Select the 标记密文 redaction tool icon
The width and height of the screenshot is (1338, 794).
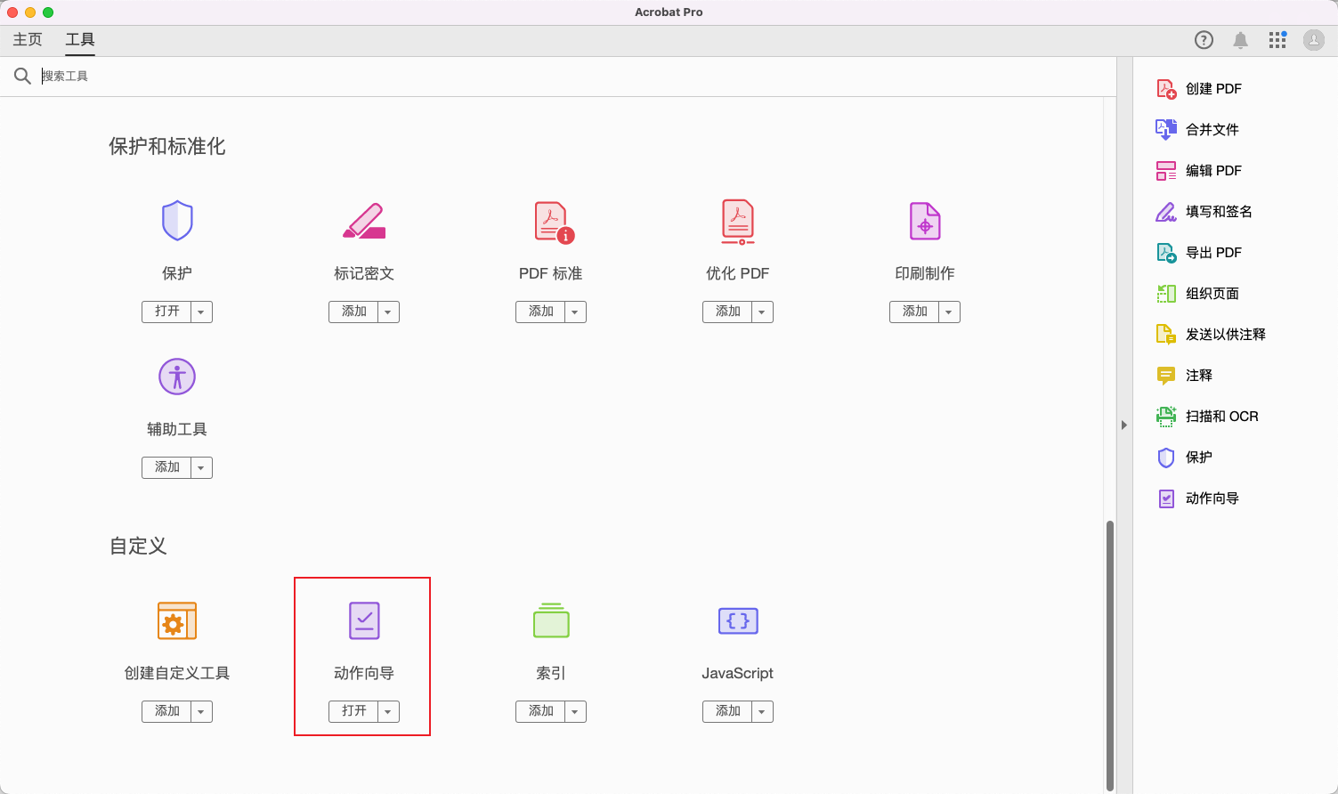[364, 221]
